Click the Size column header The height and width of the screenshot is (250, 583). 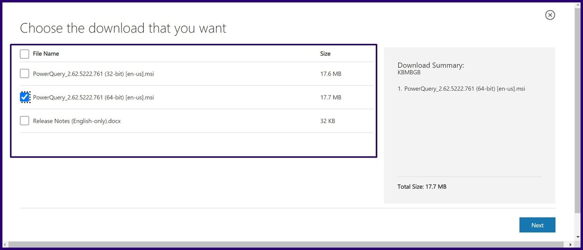[325, 54]
